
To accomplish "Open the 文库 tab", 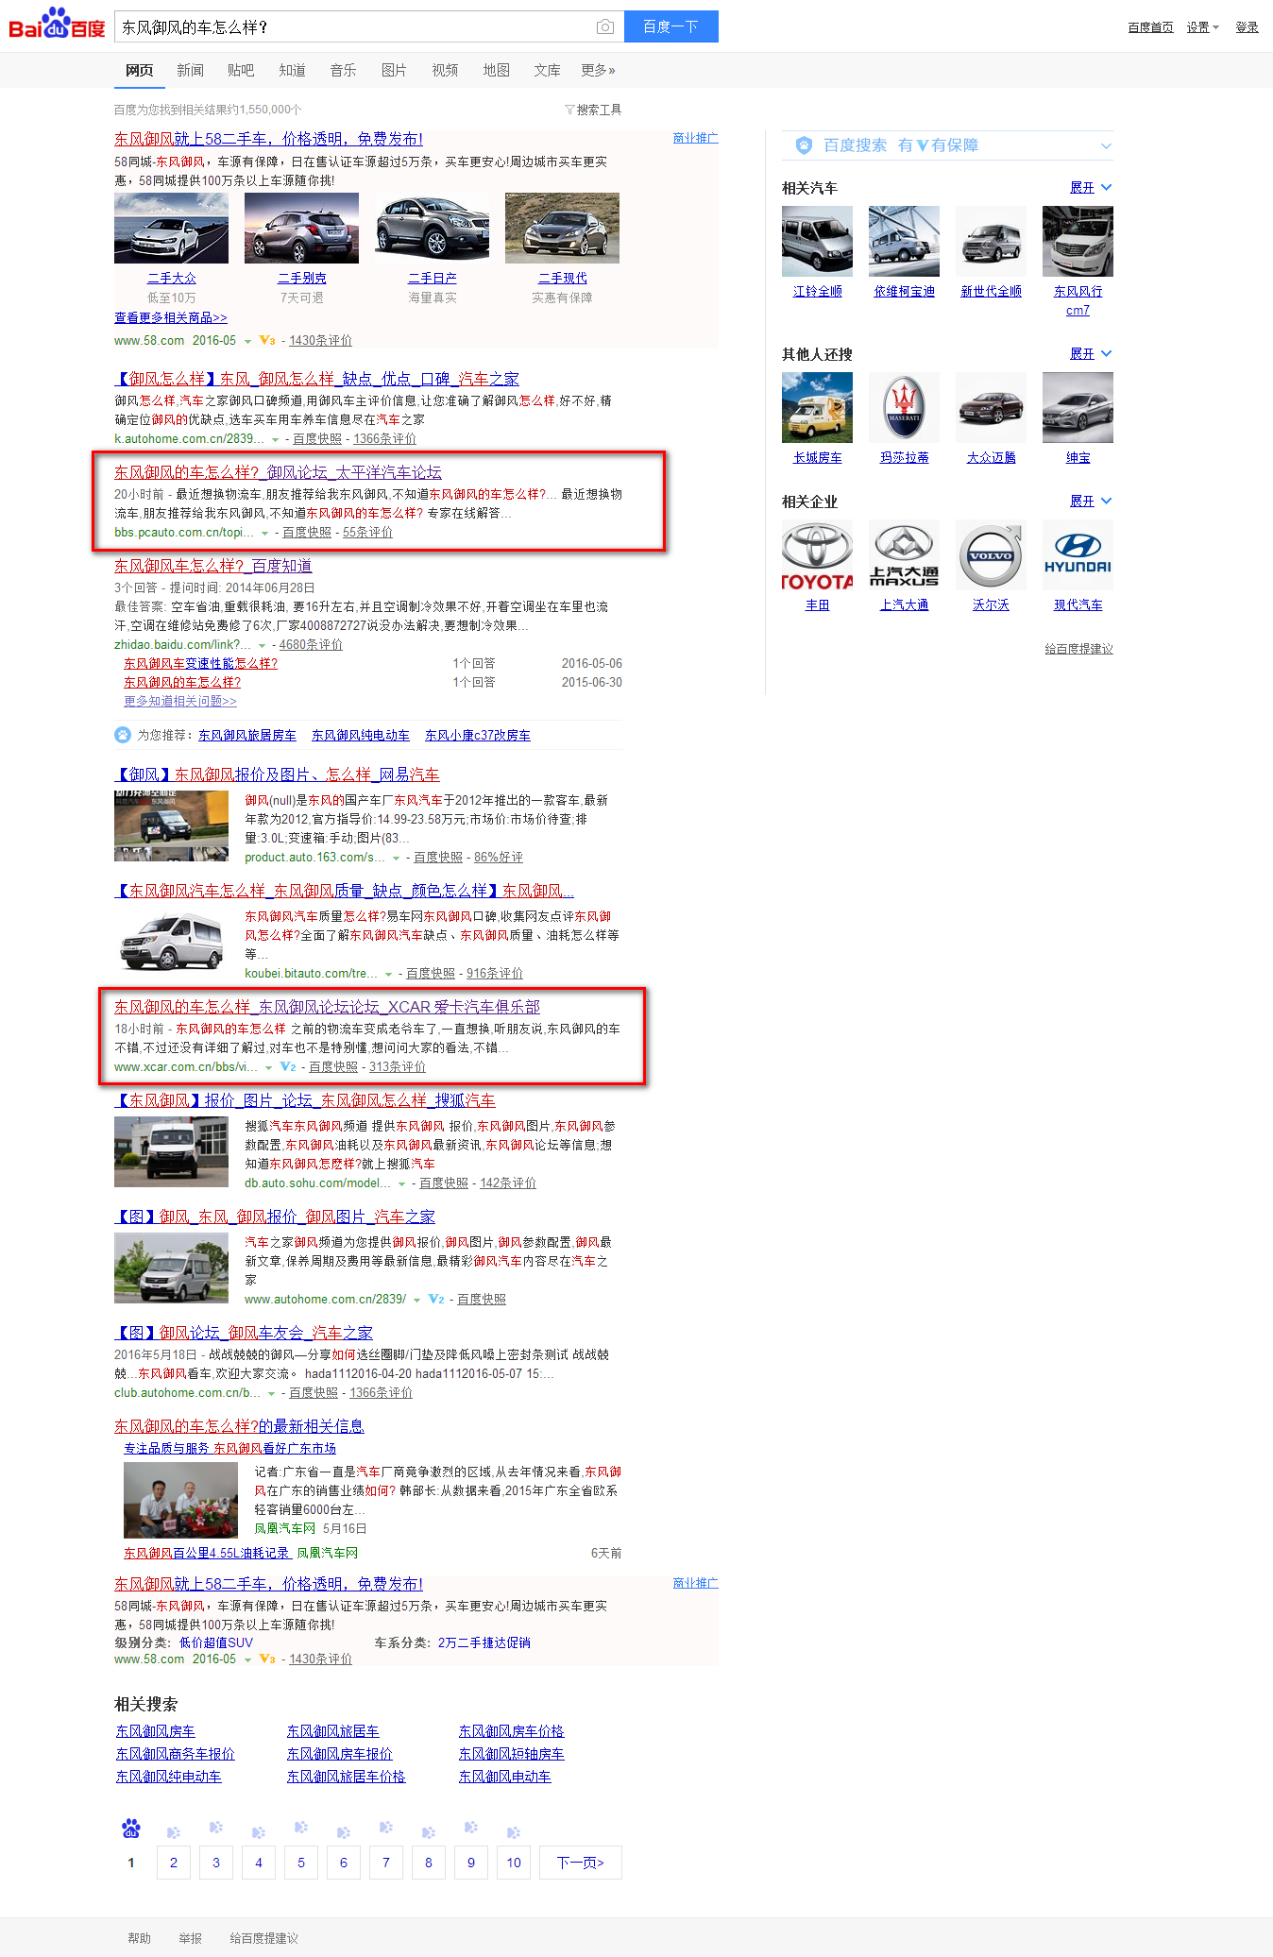I will [547, 71].
